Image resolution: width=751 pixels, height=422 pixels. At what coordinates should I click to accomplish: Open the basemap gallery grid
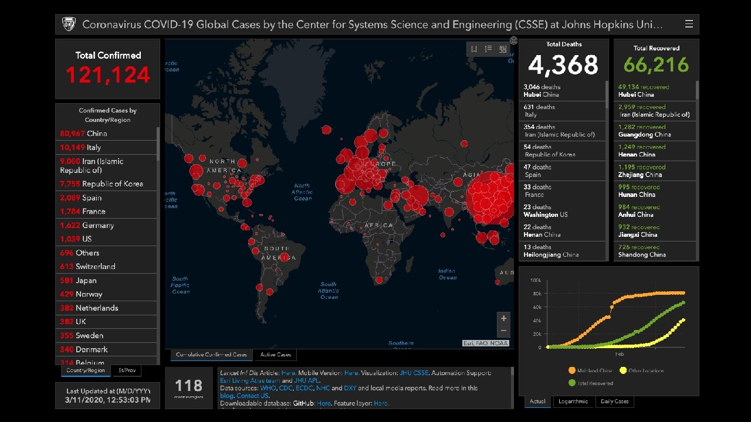tap(503, 49)
